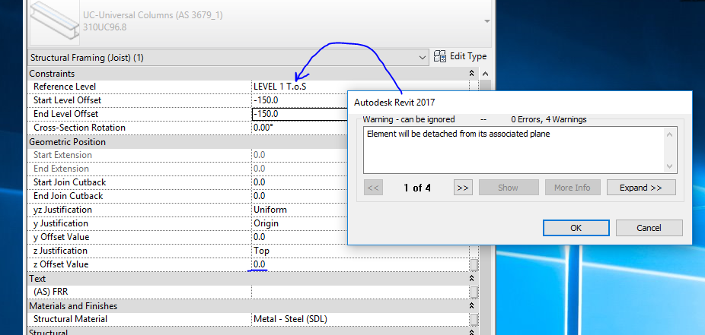This screenshot has width=705, height=335.
Task: Click the small button beside (AS) FRR
Action: [474, 292]
